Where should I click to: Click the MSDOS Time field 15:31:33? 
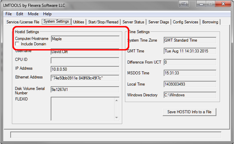click(190, 73)
